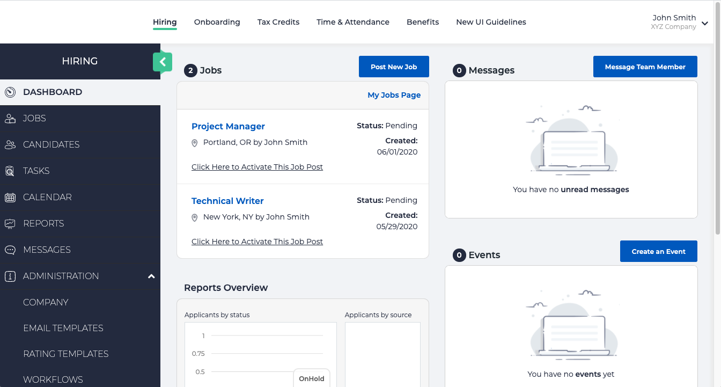Select Email Templates under Administration
Viewport: 721px width, 387px height.
(63, 328)
